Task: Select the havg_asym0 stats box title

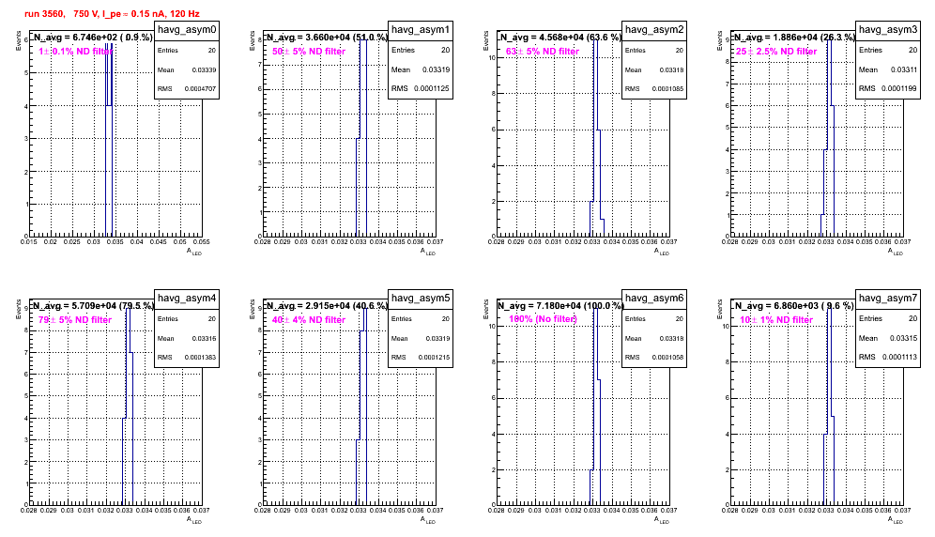Action: pos(187,30)
